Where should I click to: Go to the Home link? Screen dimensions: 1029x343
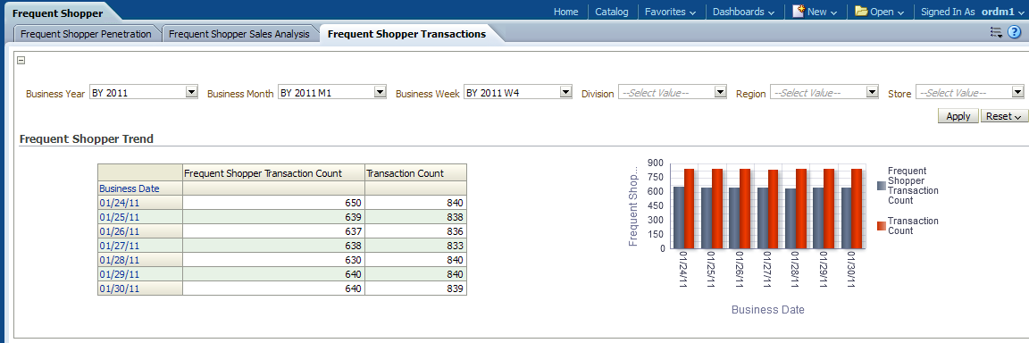565,12
